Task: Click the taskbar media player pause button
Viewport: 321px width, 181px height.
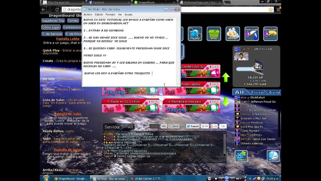Action: click(227, 179)
